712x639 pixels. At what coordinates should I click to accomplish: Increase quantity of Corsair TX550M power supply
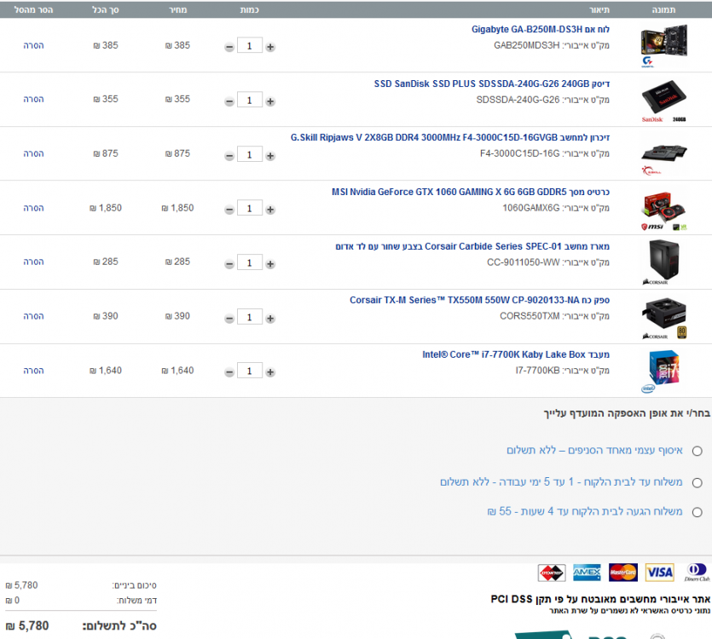pyautogui.click(x=270, y=318)
